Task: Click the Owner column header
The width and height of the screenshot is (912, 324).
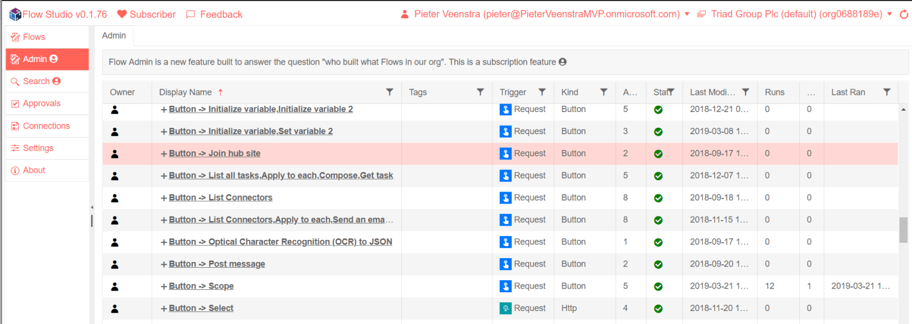Action: [x=123, y=92]
